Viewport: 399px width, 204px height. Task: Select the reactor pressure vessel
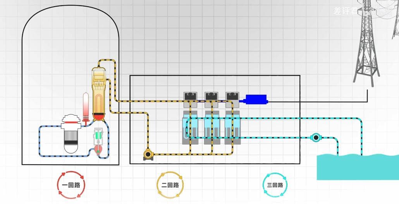[71, 133]
